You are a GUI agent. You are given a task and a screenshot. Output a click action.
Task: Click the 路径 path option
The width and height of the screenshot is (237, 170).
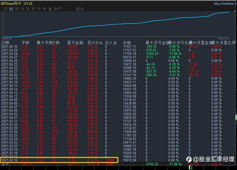80,9
